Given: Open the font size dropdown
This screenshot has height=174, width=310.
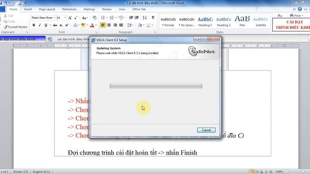Looking at the screenshot, I should [x=65, y=18].
